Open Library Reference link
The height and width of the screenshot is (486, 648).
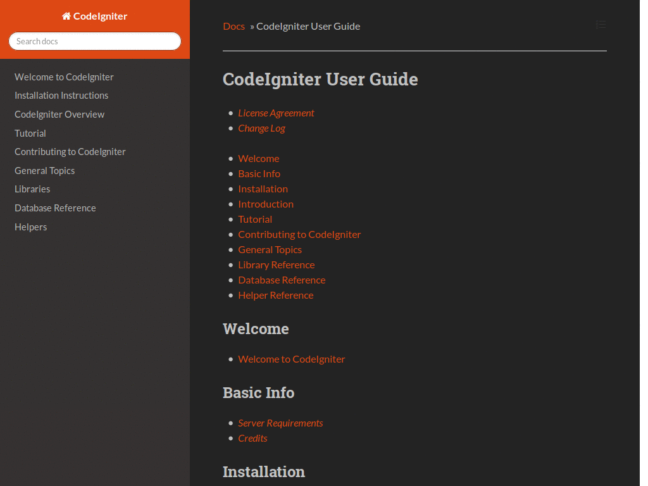coord(277,265)
